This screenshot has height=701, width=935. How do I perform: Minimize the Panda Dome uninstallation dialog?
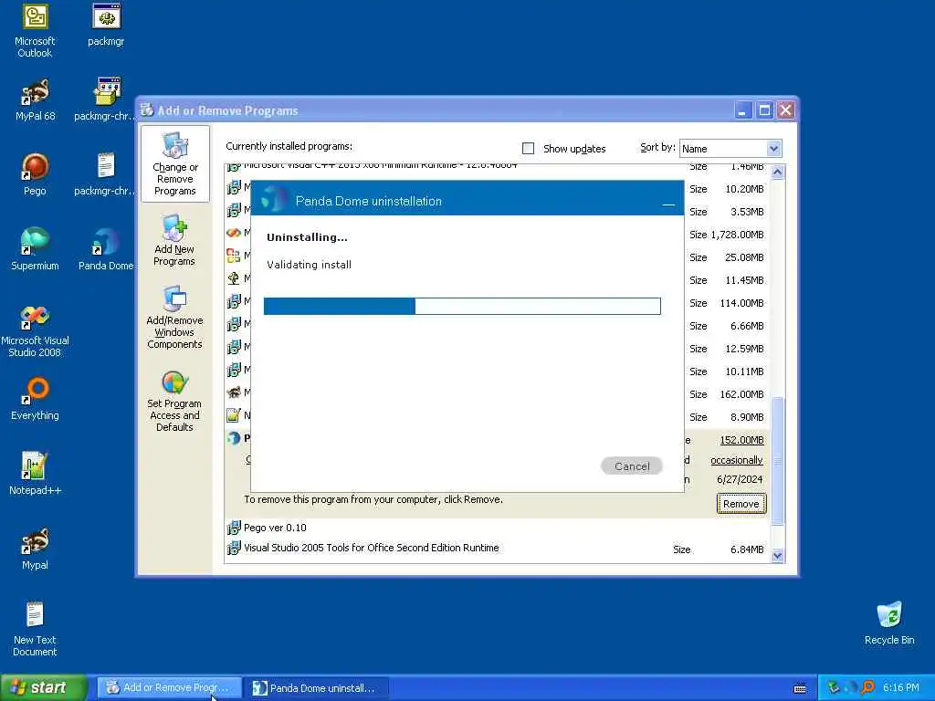click(668, 204)
